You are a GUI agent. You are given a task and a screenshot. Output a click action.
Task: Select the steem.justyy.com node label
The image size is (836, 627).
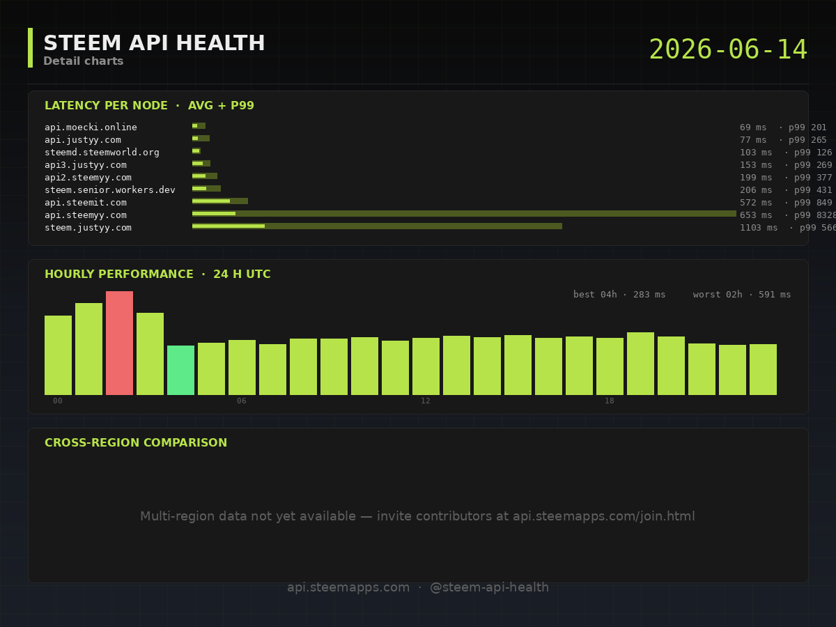(88, 227)
